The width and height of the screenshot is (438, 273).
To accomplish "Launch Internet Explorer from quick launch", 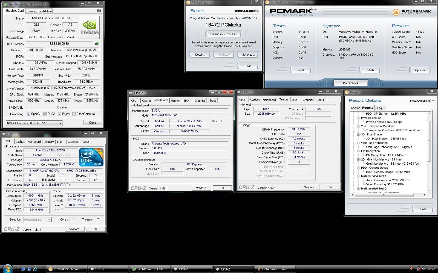I will pos(35,269).
